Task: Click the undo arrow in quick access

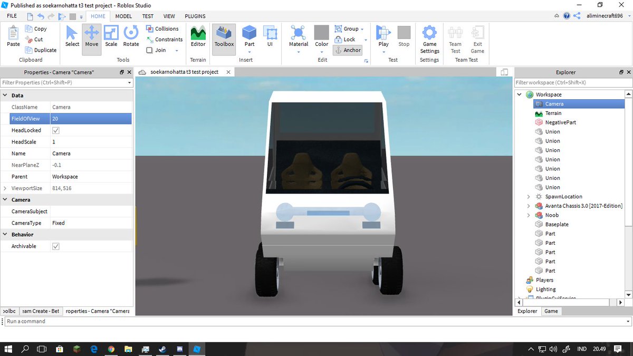Action: pyautogui.click(x=41, y=16)
